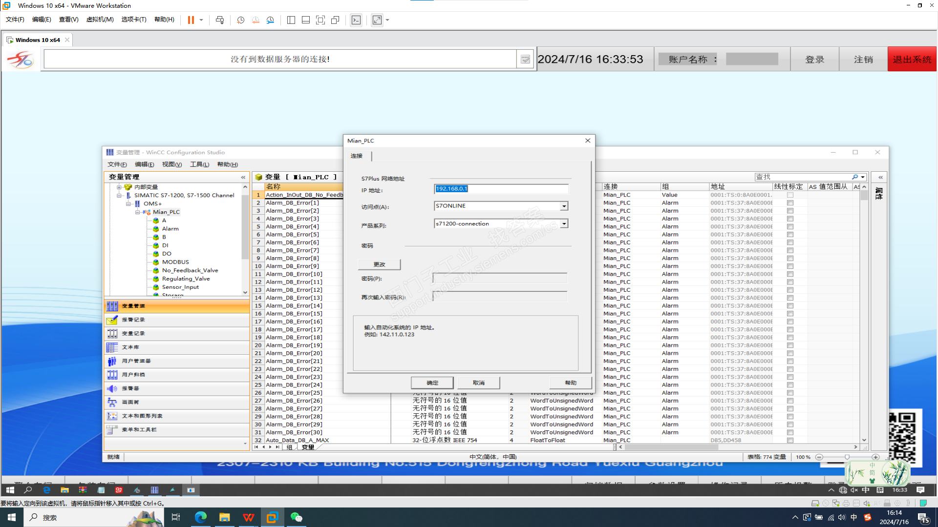Click the VMware pause virtual machine icon
The width and height of the screenshot is (938, 527).
pos(191,20)
